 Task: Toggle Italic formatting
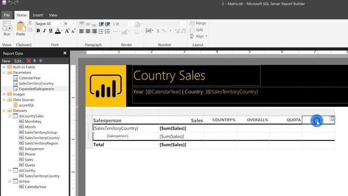coord(45,31)
